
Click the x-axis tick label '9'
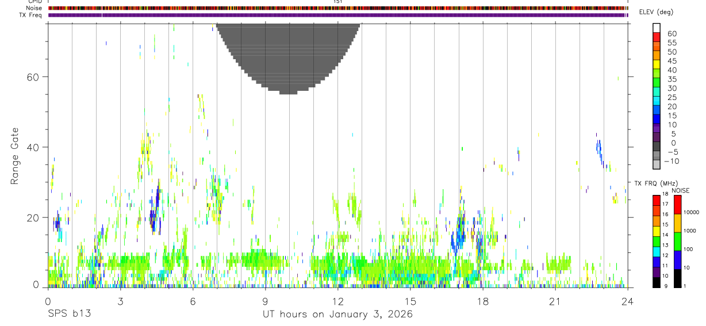(x=265, y=301)
